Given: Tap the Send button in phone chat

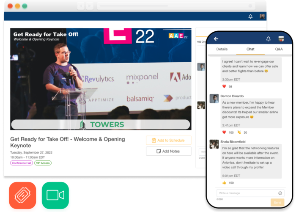Looking at the screenshot, I should click(x=277, y=202).
